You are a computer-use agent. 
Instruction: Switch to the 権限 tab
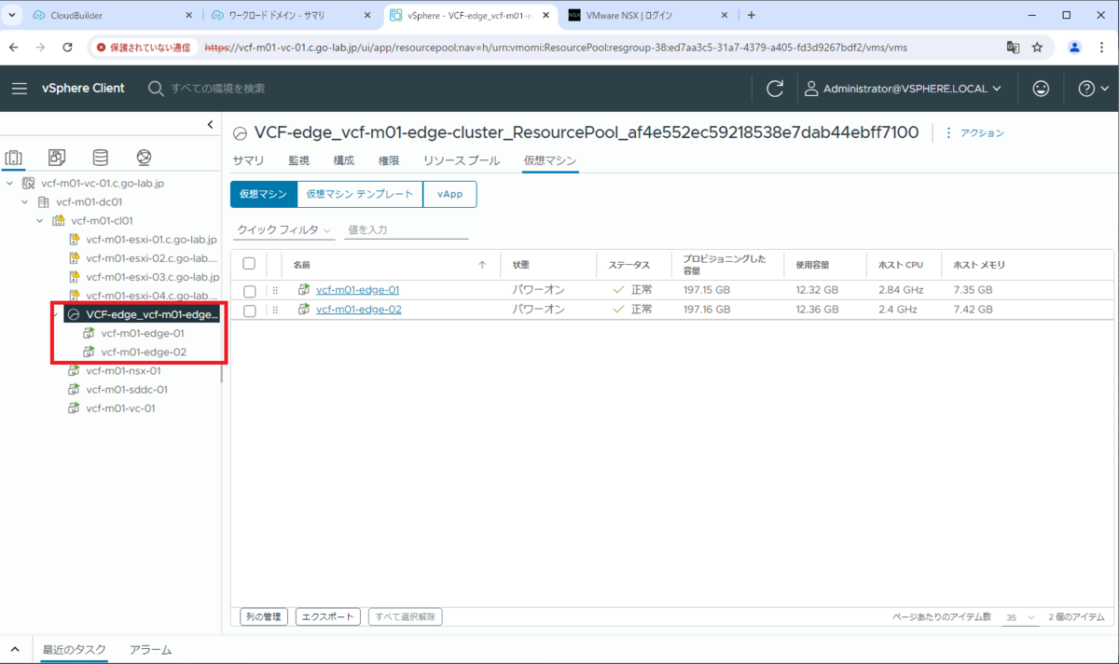pyautogui.click(x=389, y=160)
